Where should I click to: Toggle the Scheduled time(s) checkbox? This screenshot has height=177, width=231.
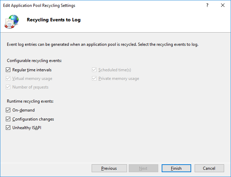point(94,70)
